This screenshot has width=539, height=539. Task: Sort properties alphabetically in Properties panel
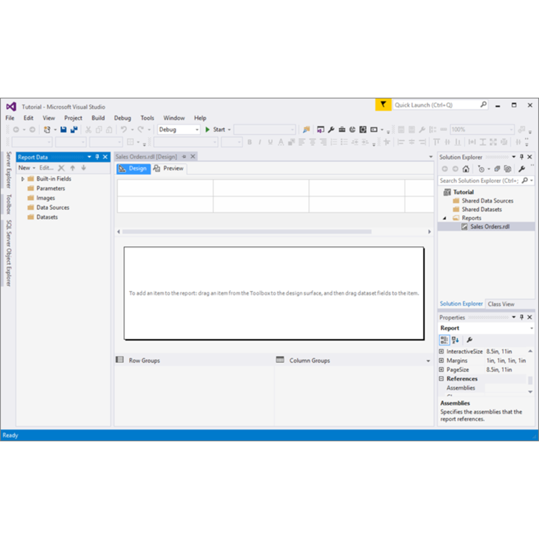coord(455,340)
